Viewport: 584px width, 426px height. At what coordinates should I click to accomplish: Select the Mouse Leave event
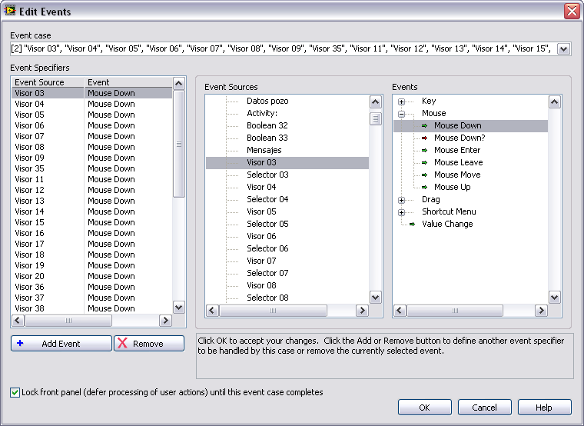tap(459, 162)
